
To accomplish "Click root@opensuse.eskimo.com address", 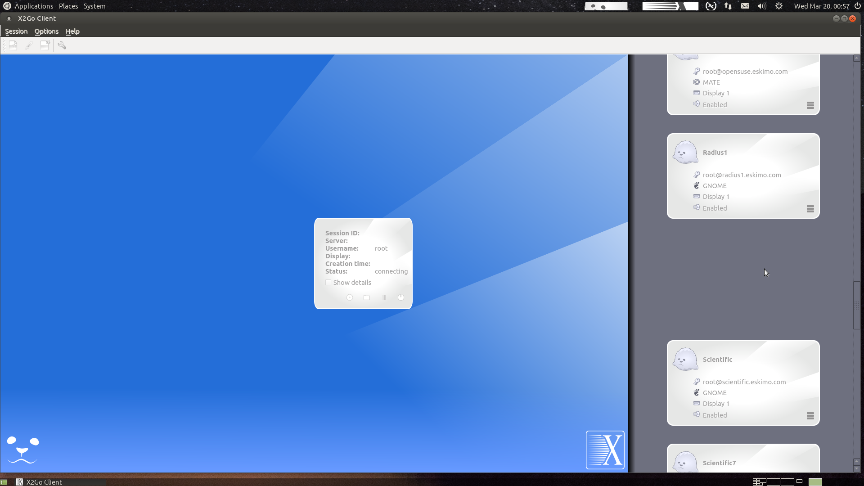I will pyautogui.click(x=745, y=72).
